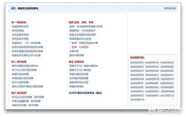Screen dimensions: 186x117
Task: Click GHOST备份与还原系统（图文） link
Action: pos(85,93)
